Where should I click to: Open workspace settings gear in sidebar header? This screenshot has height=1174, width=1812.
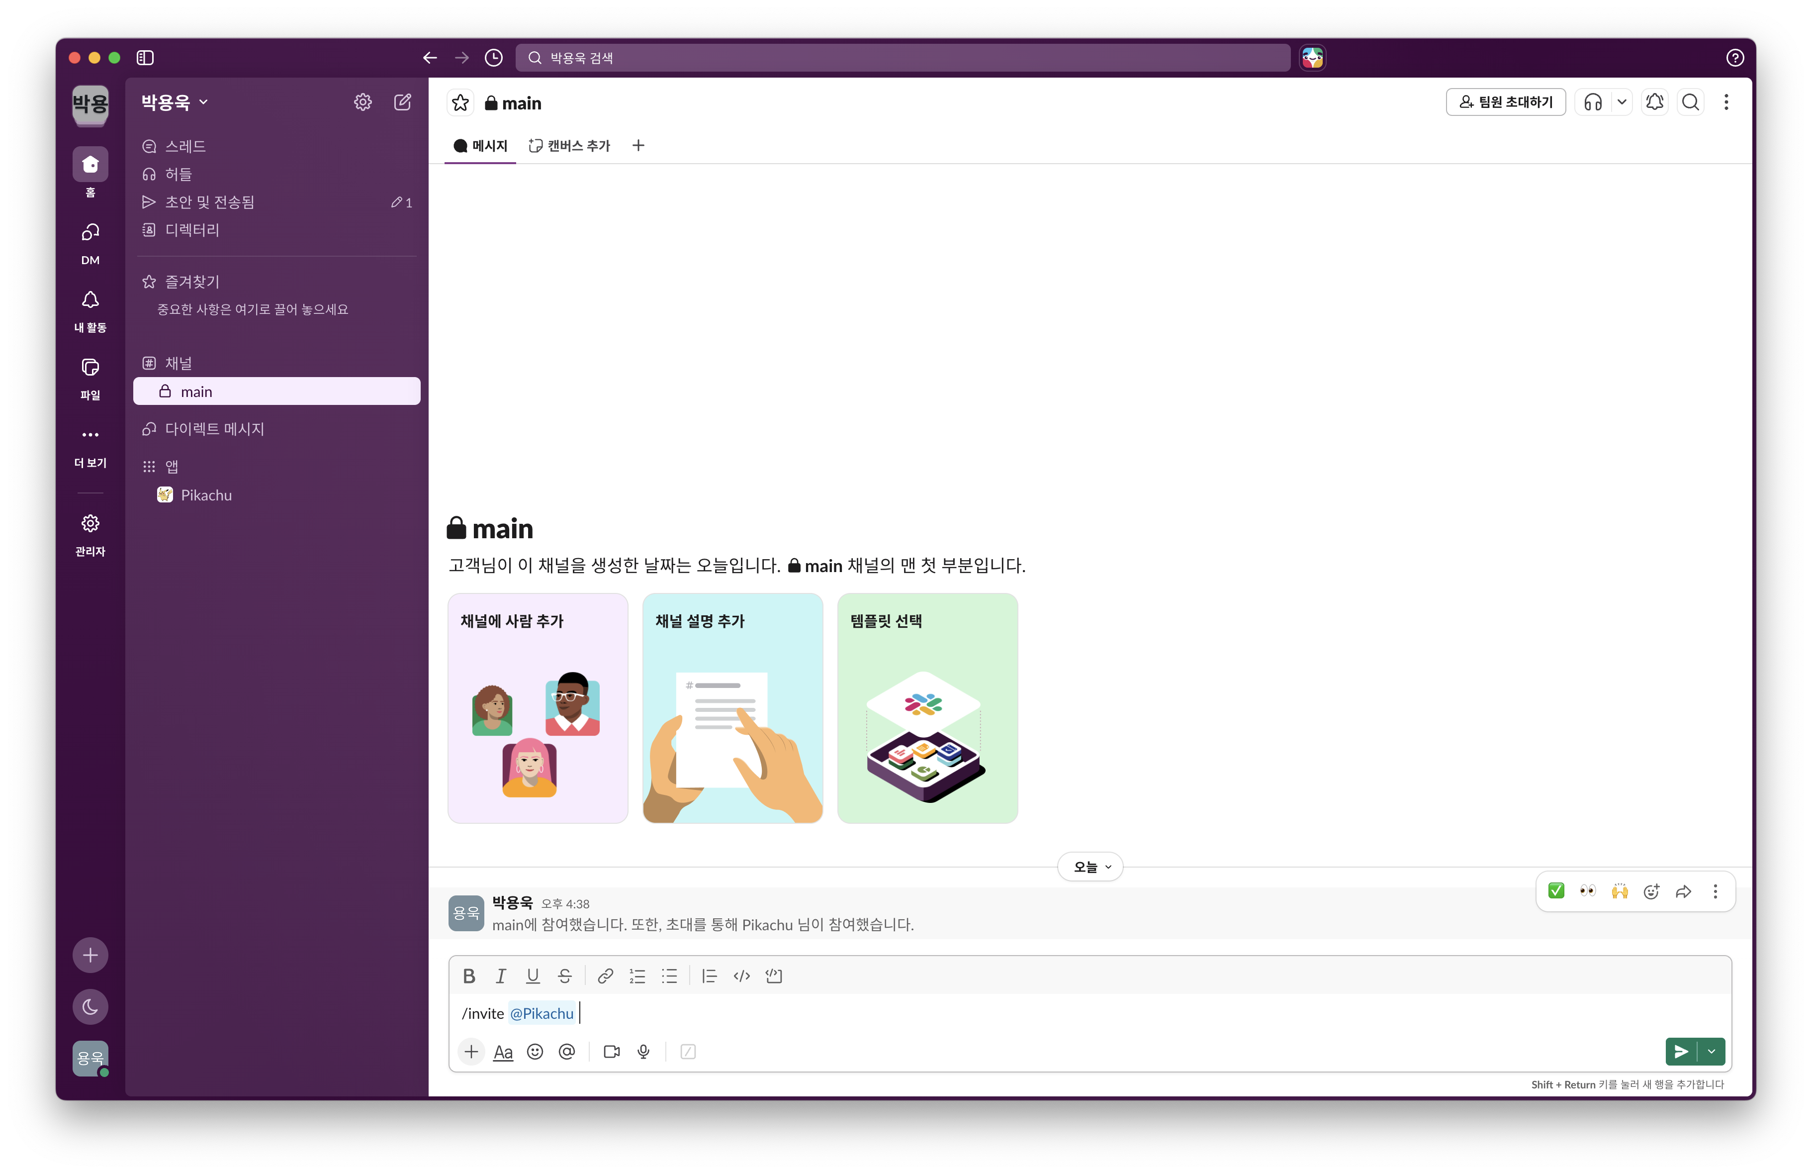coord(363,102)
